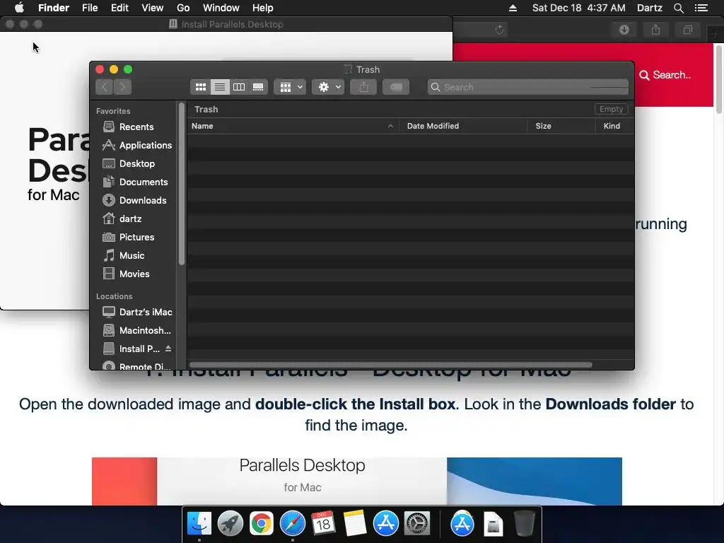Click the Trash window search field
The width and height of the screenshot is (724, 543).
[527, 87]
